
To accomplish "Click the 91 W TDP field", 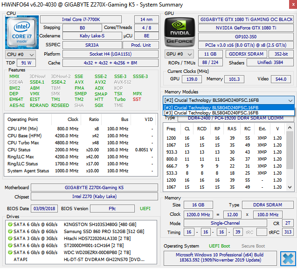I will tap(26, 63).
